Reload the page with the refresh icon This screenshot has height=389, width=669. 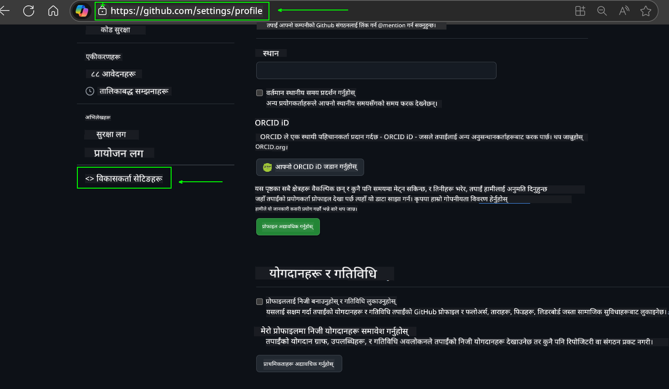click(x=29, y=11)
